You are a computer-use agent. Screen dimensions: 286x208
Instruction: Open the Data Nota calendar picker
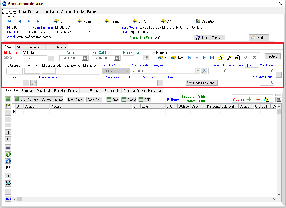[85, 58]
